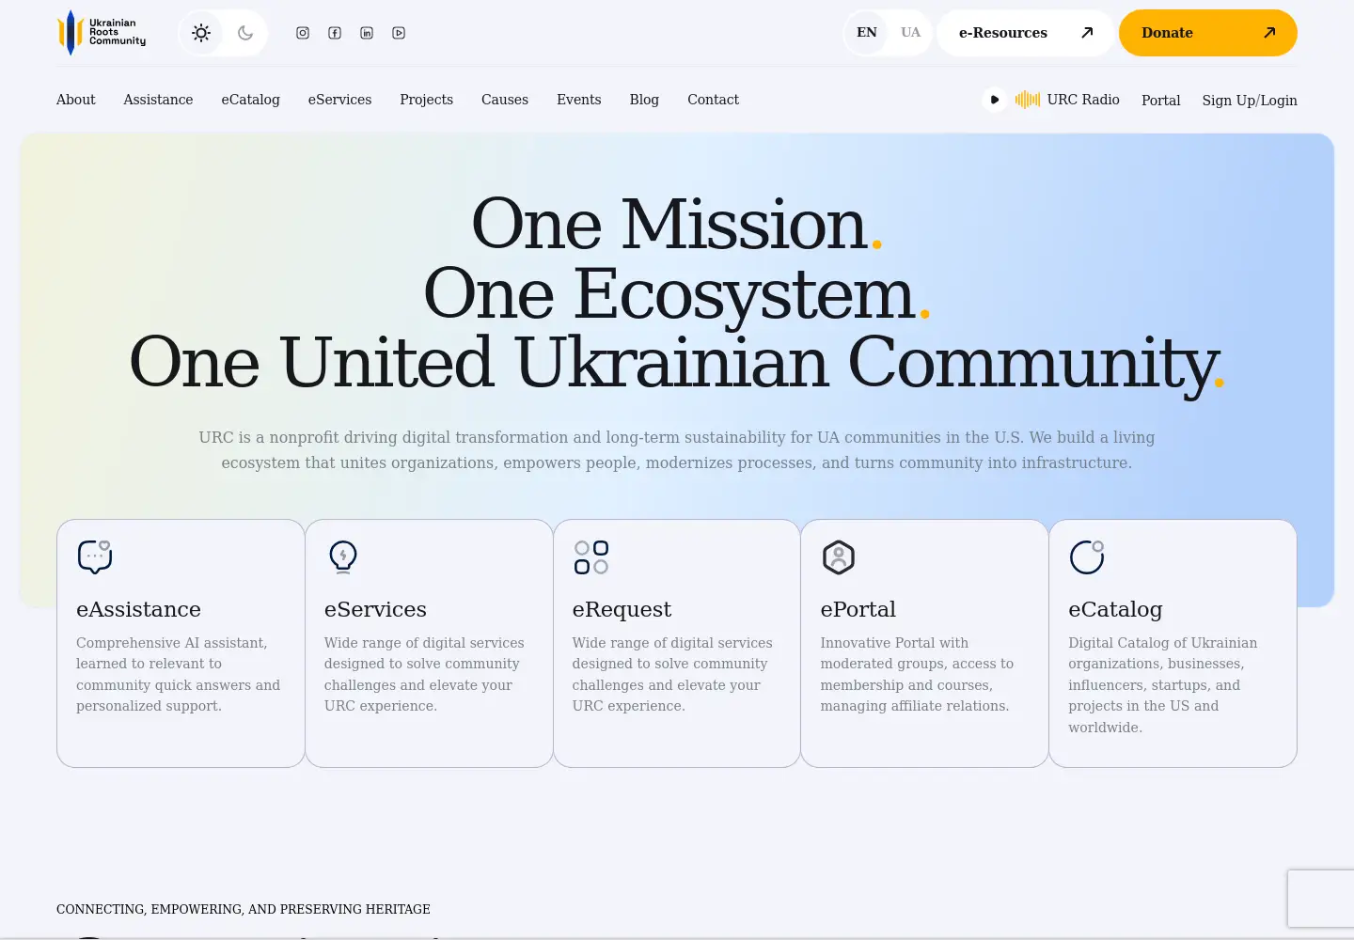
Task: Open the Projects menu item
Action: 426,100
